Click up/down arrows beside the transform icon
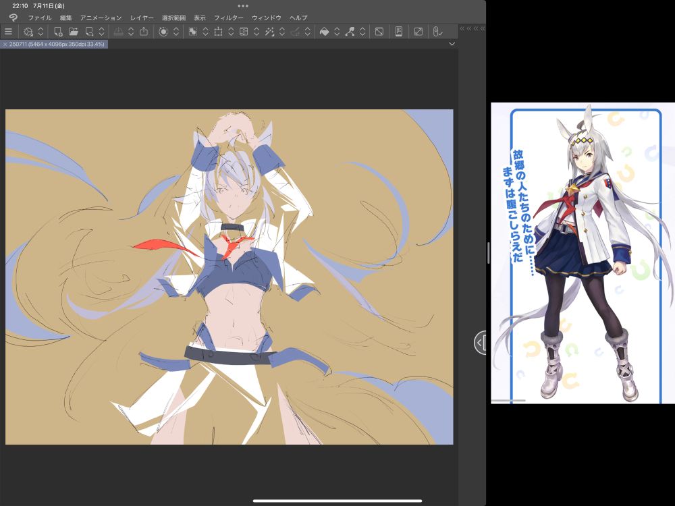 pyautogui.click(x=231, y=32)
